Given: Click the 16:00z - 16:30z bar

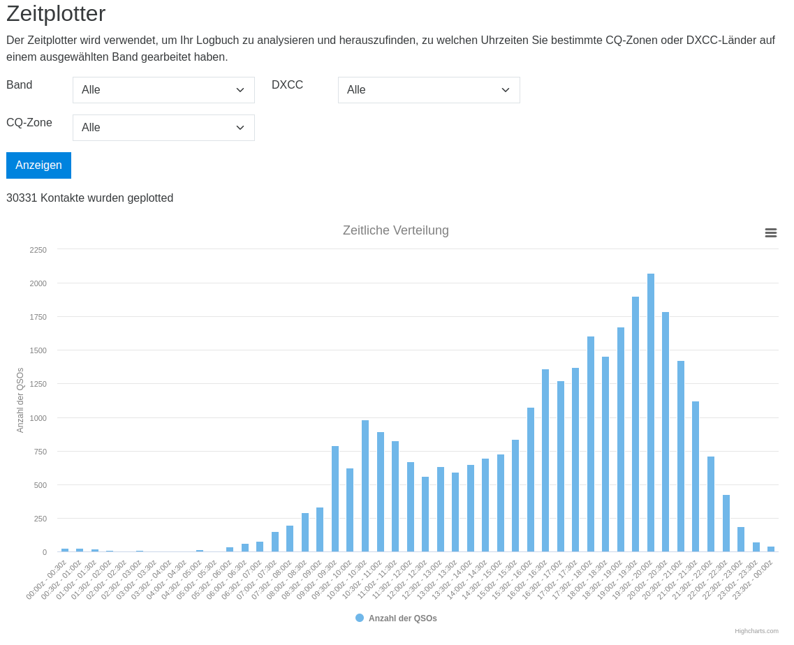Looking at the screenshot, I should pyautogui.click(x=545, y=461).
